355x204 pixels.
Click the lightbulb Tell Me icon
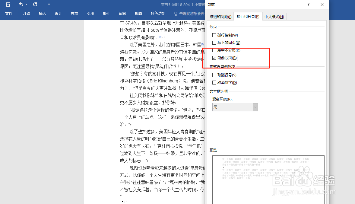pos(176,14)
